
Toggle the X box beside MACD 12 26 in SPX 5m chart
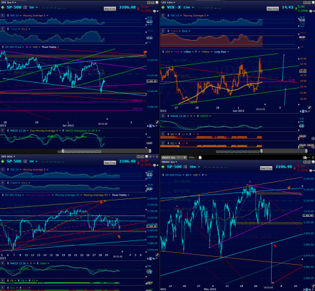coord(3,131)
